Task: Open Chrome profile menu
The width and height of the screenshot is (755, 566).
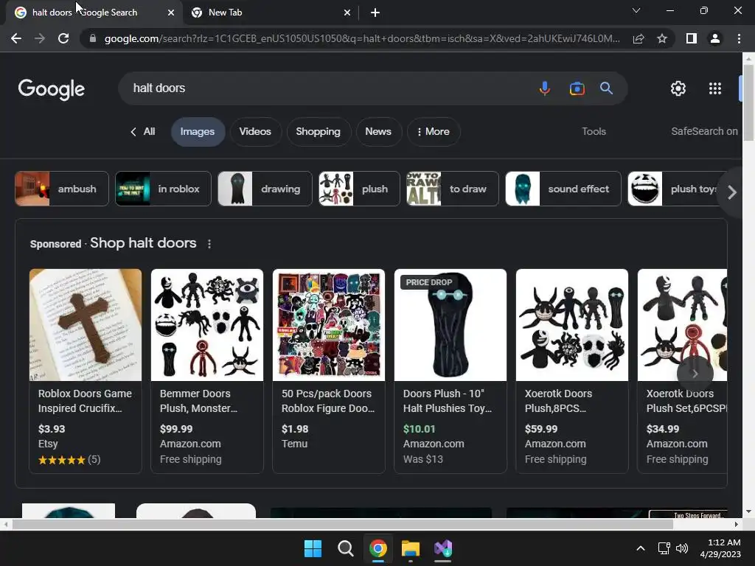Action: pos(715,38)
